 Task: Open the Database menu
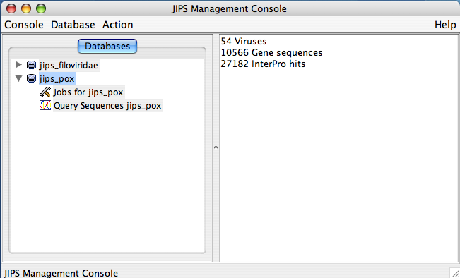(x=73, y=25)
